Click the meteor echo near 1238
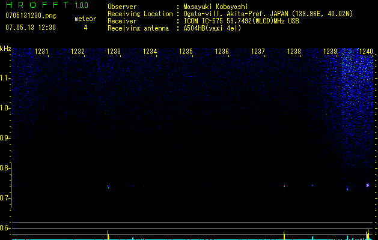Screen dimensions: 378x240 (284, 186)
